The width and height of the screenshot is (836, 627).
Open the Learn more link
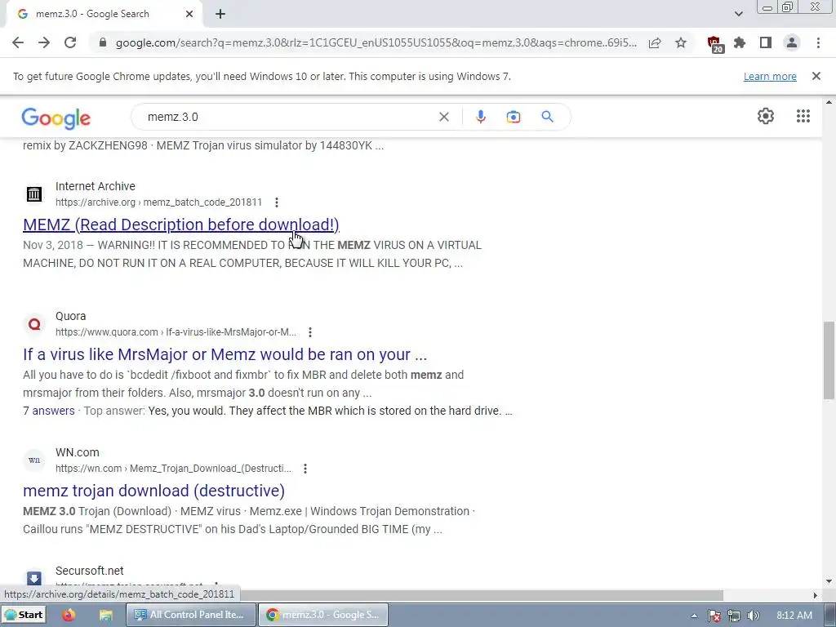pos(770,76)
